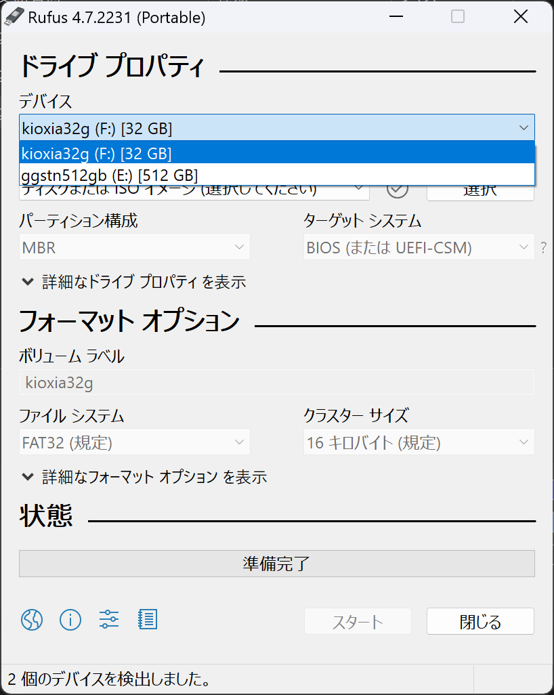Click the About info icon
The image size is (554, 695).
(x=70, y=619)
